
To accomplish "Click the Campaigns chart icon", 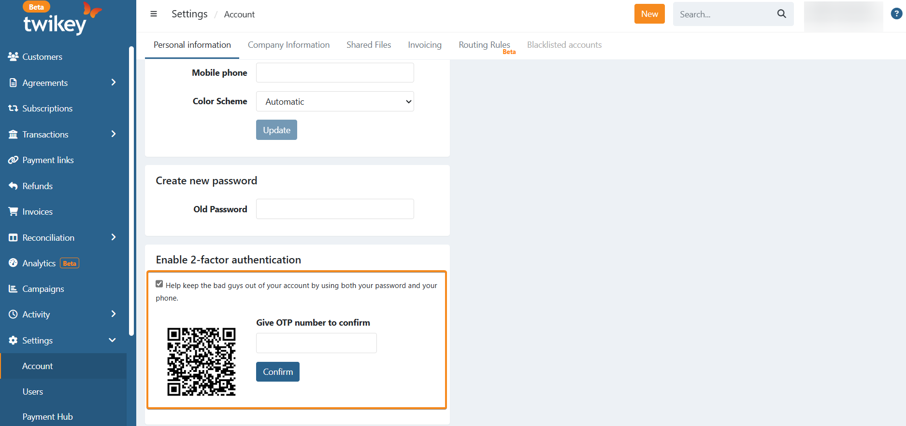I will tap(13, 289).
